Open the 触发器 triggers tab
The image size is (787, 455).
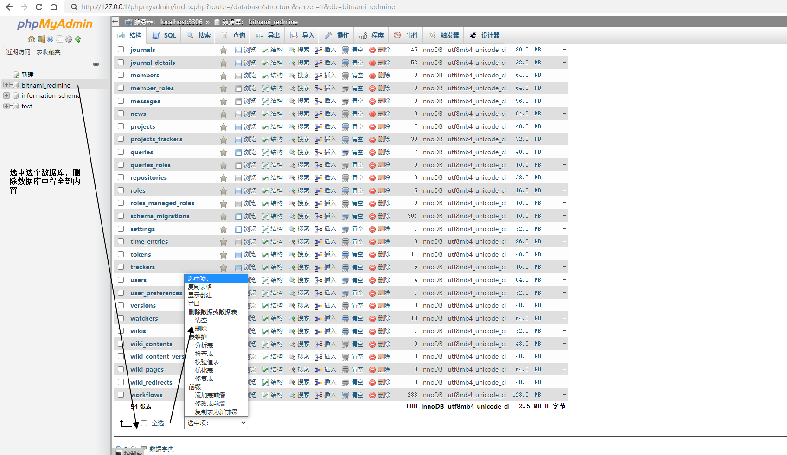coord(444,35)
